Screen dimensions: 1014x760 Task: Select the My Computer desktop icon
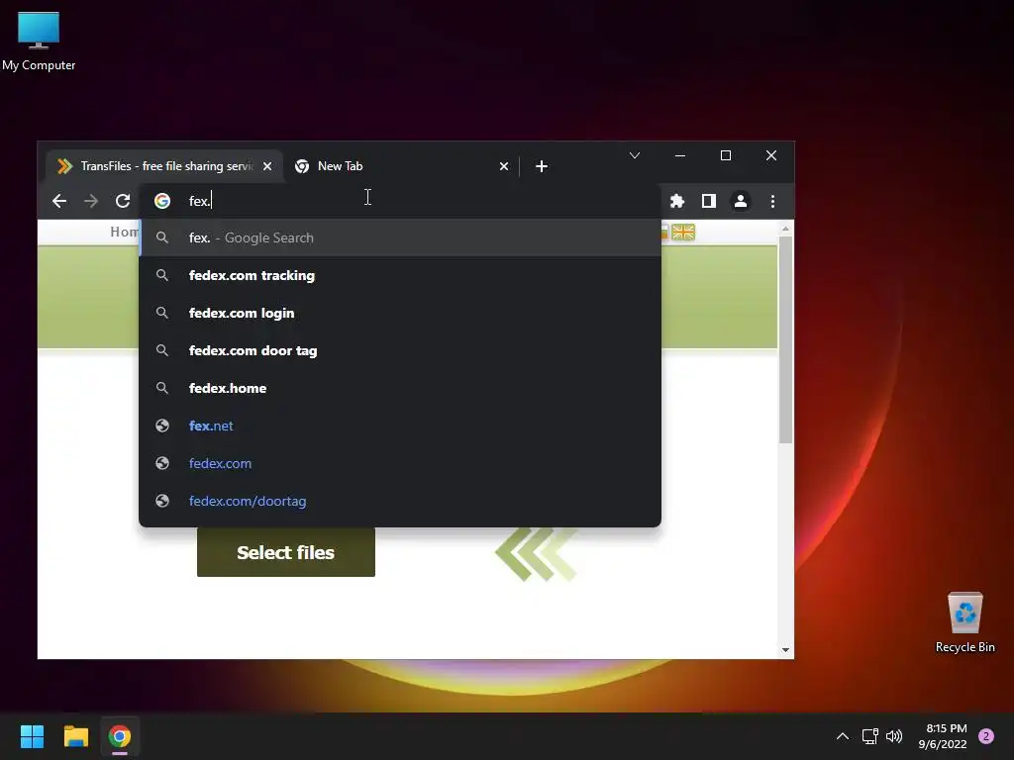39,42
